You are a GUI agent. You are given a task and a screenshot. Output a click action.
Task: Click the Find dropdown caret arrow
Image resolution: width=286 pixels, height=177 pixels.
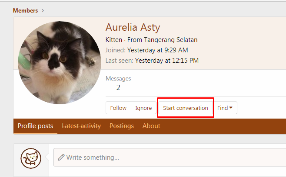[231, 108]
